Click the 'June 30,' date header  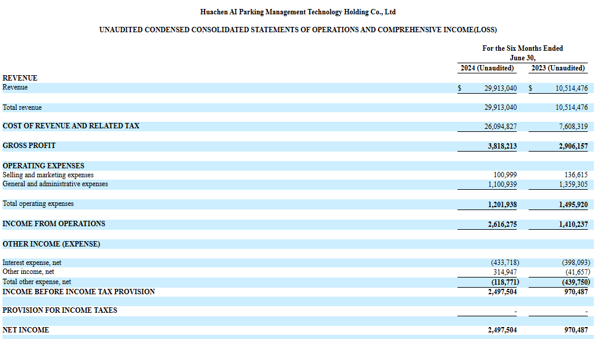(x=523, y=58)
